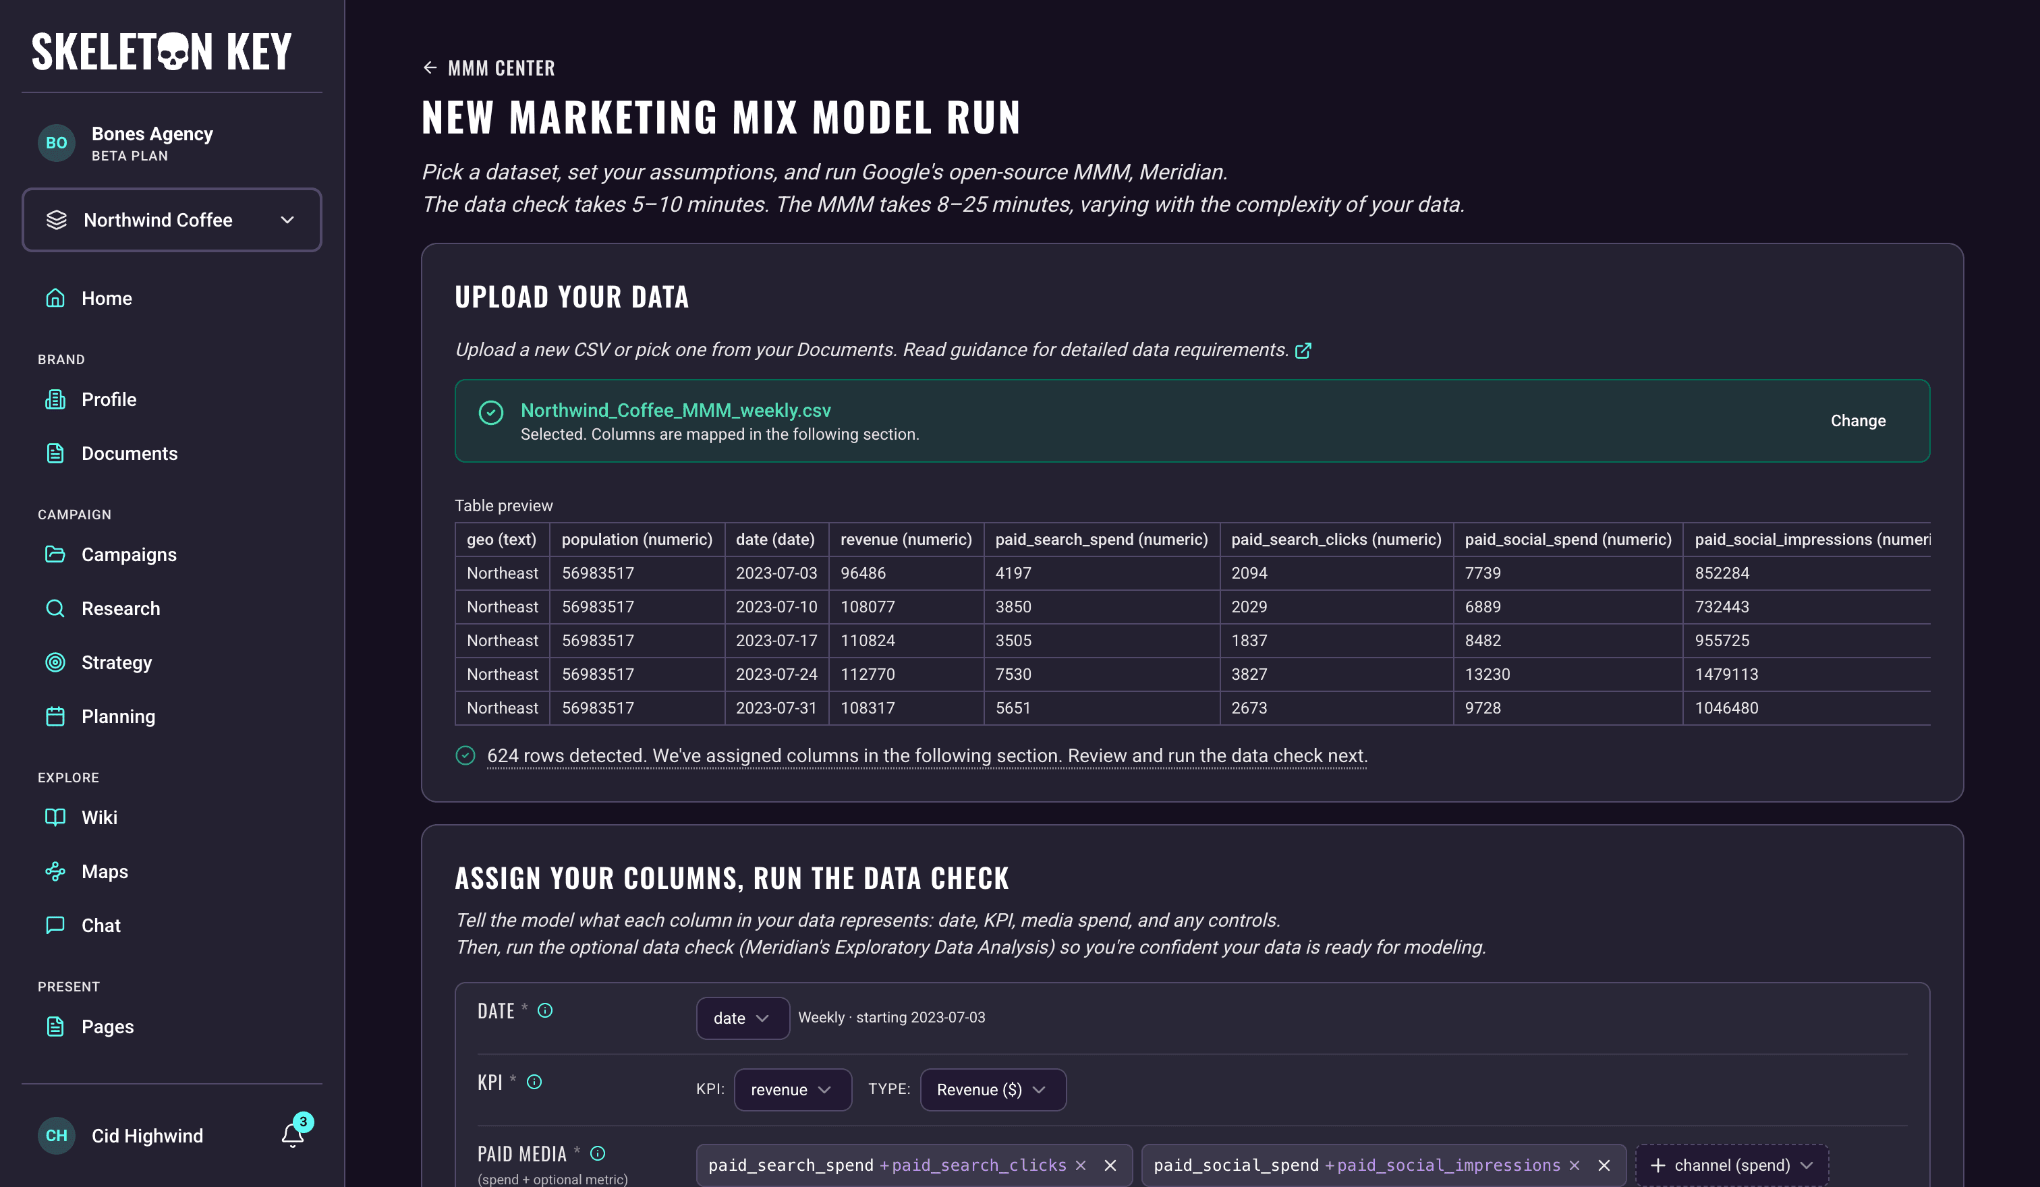
Task: Select revenue cell 112770
Action: coord(906,674)
